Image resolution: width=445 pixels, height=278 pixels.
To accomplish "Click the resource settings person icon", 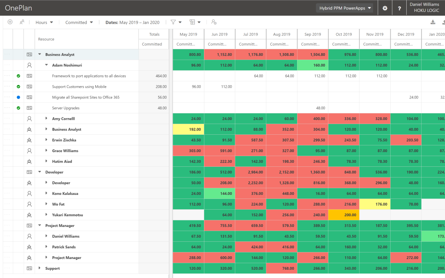I will pyautogui.click(x=214, y=22).
